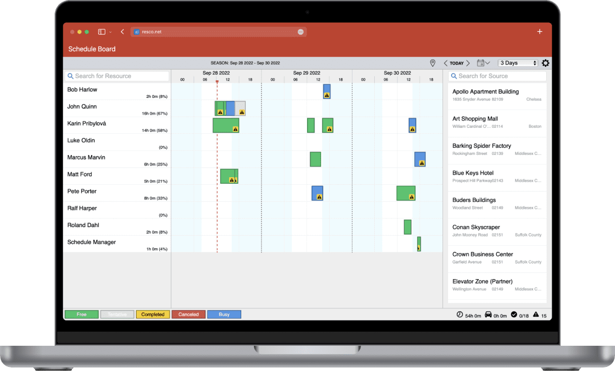Screen dimensions: 615x371
Task: Click Schedule Manager's Sep 30 task
Action: tap(419, 244)
